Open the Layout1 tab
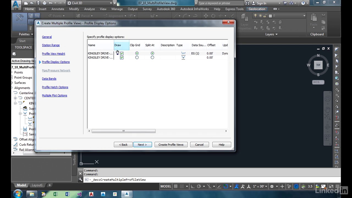Viewport: 352px width, 198px height. click(37, 185)
